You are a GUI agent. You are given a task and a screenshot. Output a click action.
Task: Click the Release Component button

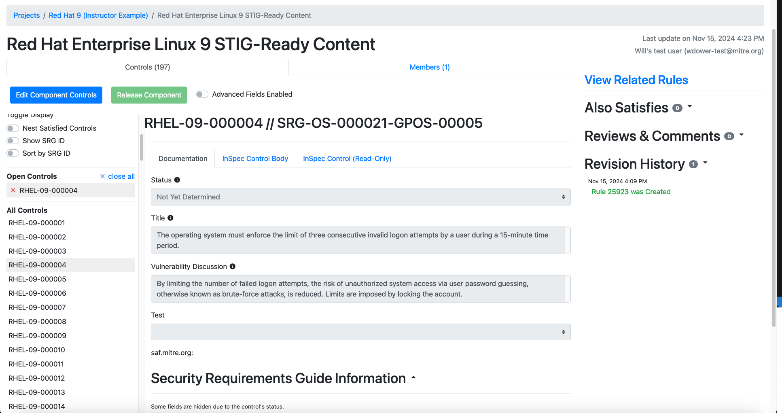click(149, 95)
